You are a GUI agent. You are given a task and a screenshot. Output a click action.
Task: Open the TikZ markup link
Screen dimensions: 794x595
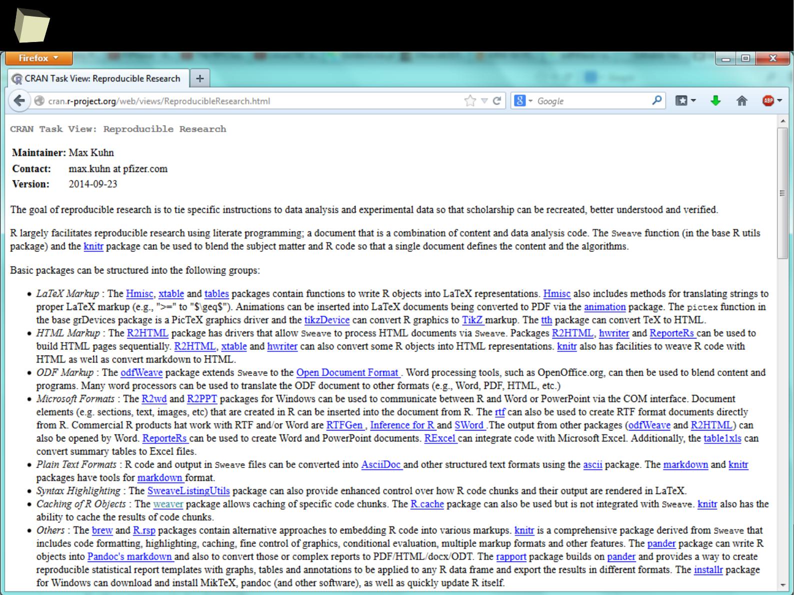coord(473,320)
